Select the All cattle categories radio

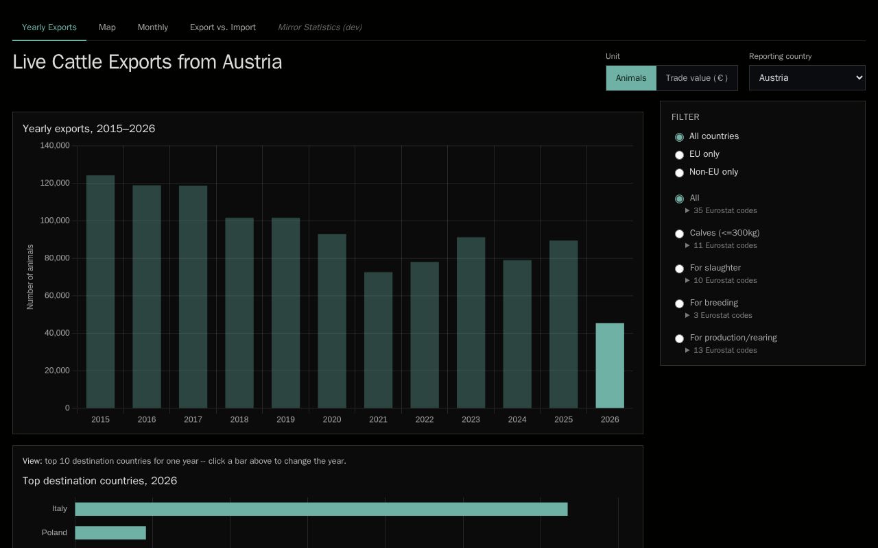click(x=679, y=199)
